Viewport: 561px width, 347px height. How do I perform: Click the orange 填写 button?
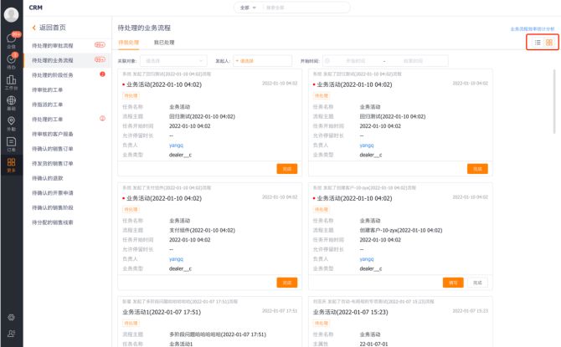pos(453,283)
